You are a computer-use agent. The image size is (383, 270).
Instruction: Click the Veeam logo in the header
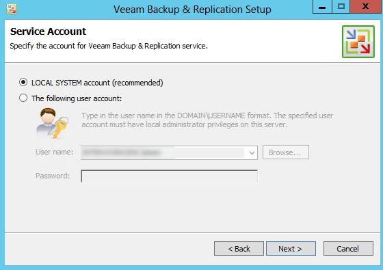click(x=358, y=42)
